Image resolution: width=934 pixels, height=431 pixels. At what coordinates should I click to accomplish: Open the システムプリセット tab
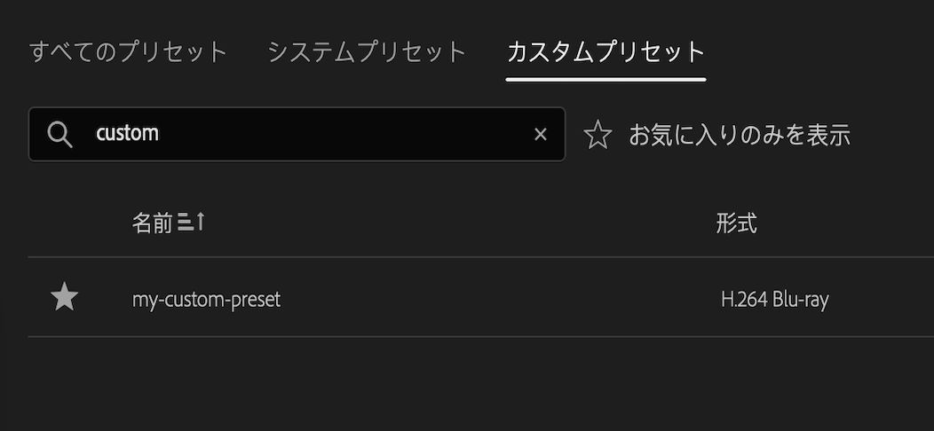(367, 51)
